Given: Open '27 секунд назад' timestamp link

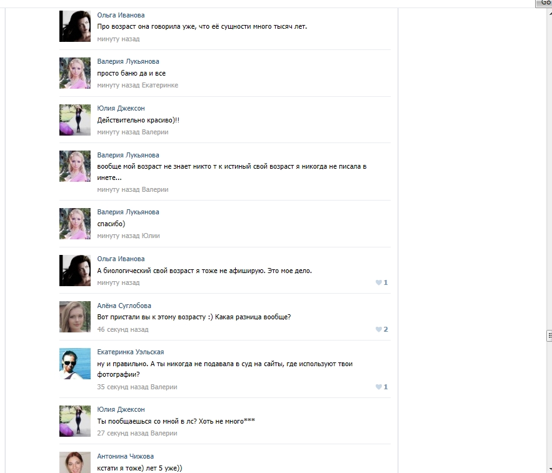Looking at the screenshot, I should pyautogui.click(x=123, y=433).
